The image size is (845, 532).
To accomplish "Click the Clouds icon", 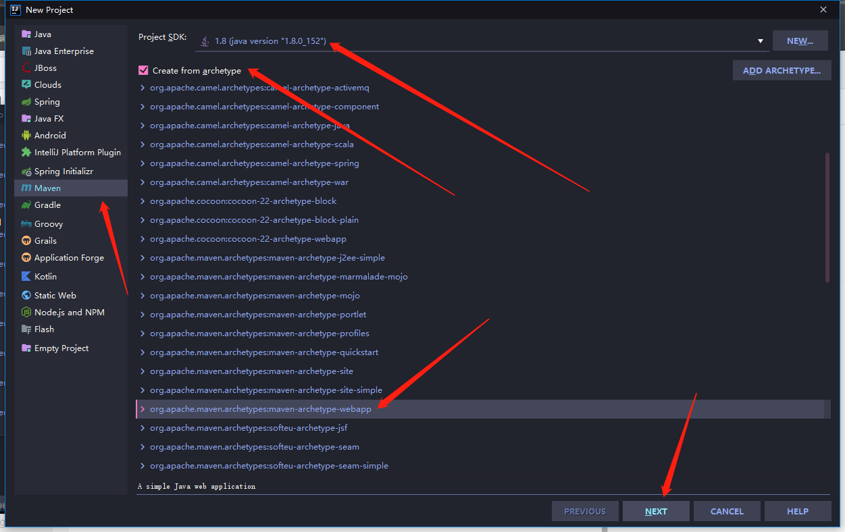I will pos(26,85).
